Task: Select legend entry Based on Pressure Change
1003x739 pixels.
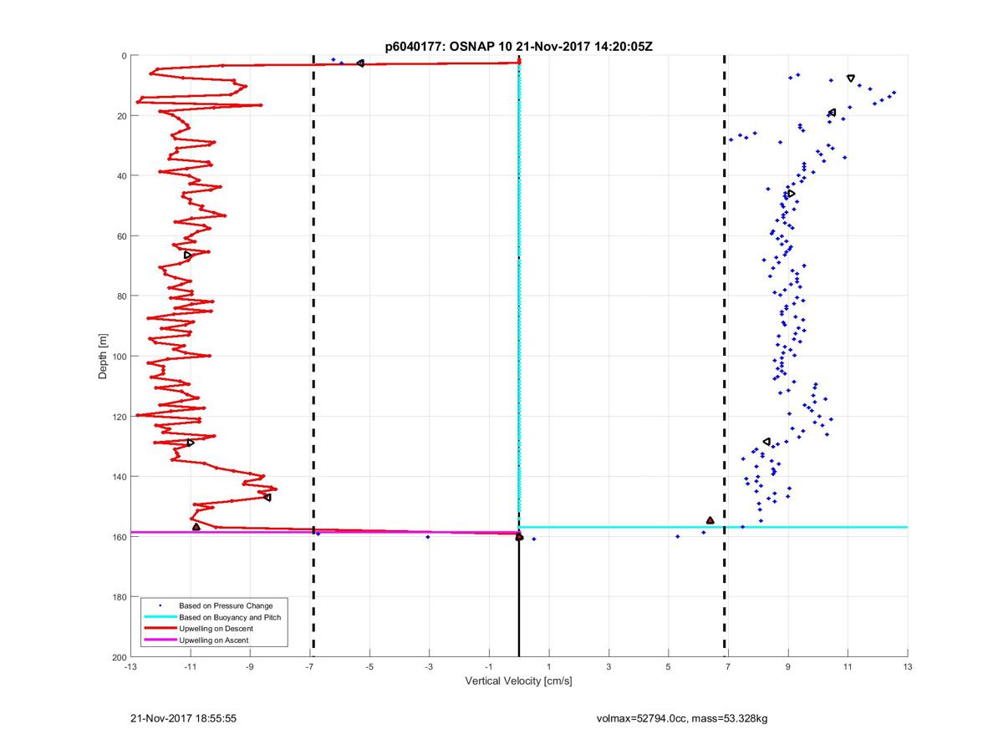Action: pyautogui.click(x=226, y=605)
